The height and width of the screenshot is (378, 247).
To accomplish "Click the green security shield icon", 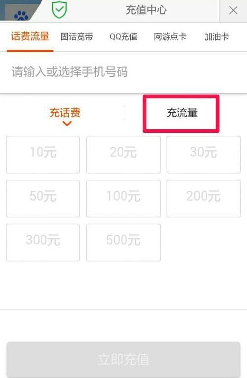I will pos(59,10).
